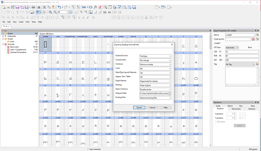Expand the Characters tree node
The width and height of the screenshot is (261, 151).
click(x=3, y=36)
